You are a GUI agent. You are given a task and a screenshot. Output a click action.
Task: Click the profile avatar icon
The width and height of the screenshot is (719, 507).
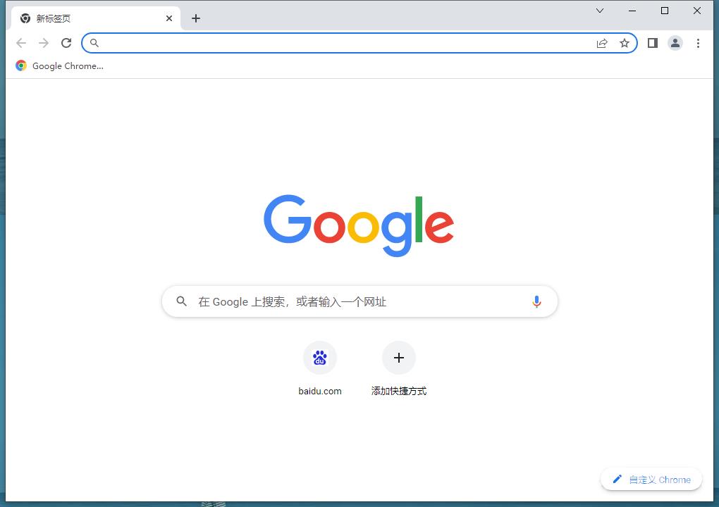pyautogui.click(x=675, y=43)
